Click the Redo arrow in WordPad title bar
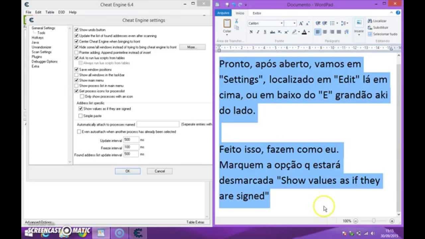 click(x=239, y=5)
